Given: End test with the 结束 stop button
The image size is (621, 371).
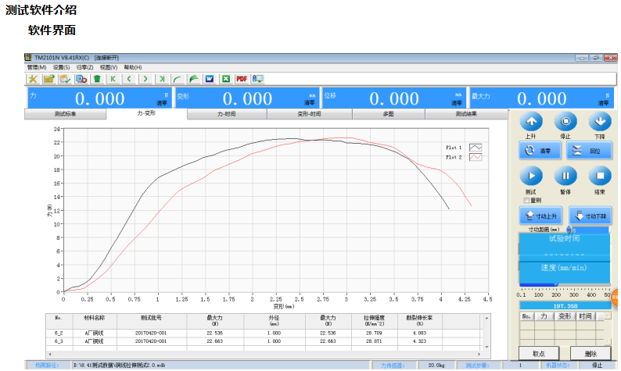Looking at the screenshot, I should pos(600,176).
